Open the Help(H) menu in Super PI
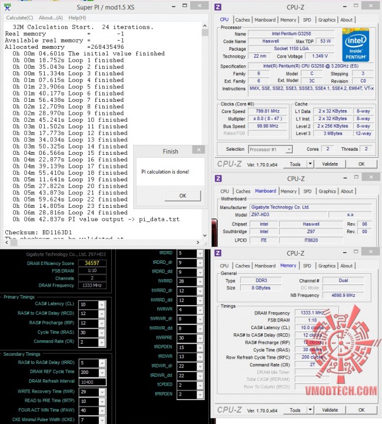 pos(77,18)
